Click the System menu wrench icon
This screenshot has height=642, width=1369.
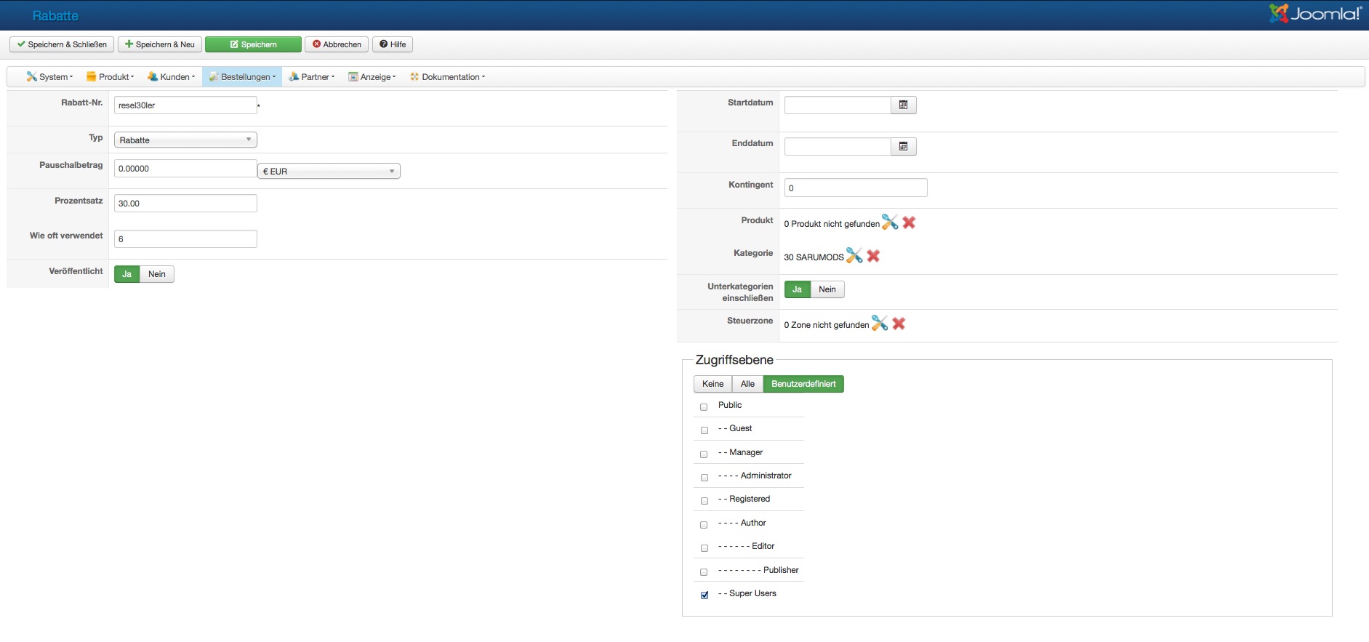coord(31,76)
